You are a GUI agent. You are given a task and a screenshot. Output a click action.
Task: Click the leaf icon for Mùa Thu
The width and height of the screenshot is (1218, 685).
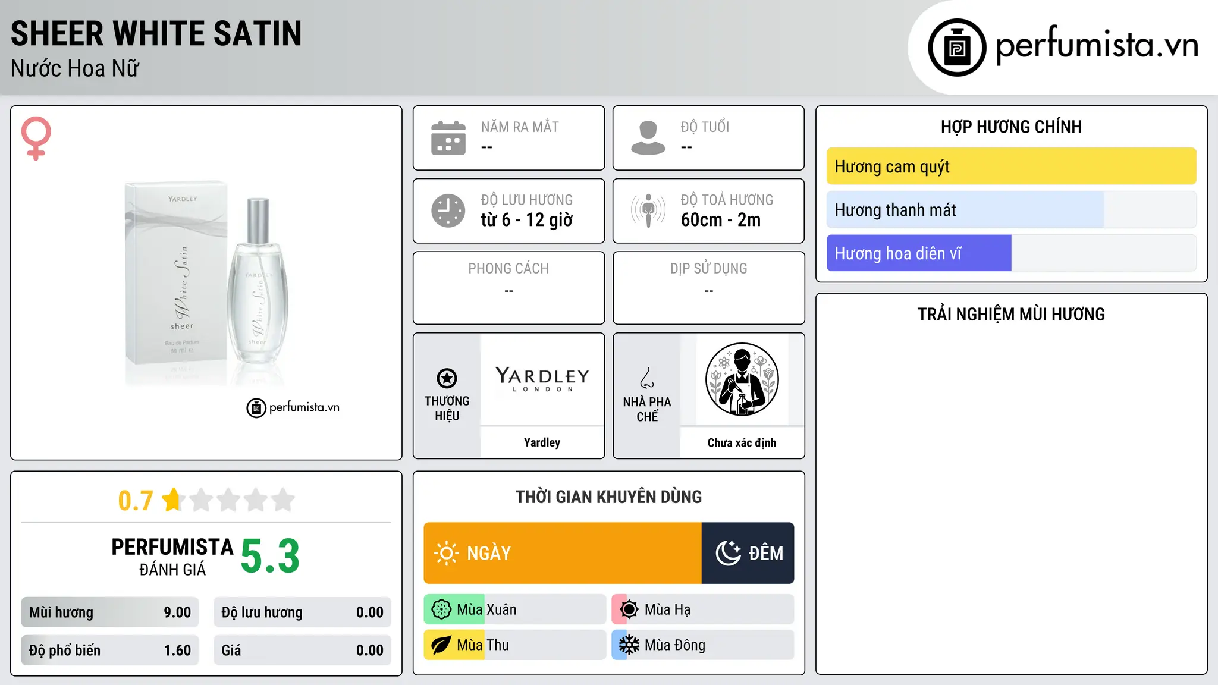(x=441, y=645)
